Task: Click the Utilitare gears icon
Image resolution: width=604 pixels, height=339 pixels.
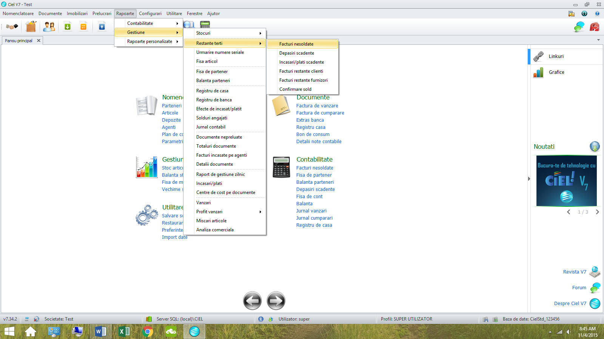Action: pyautogui.click(x=146, y=215)
